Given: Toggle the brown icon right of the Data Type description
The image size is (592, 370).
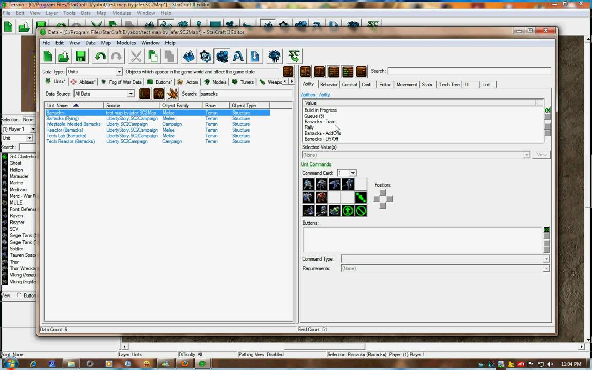Looking at the screenshot, I should tap(288, 71).
